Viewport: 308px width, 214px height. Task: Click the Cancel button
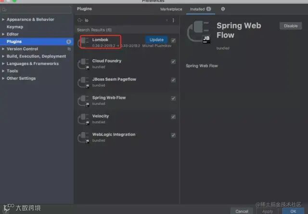pos(242,211)
